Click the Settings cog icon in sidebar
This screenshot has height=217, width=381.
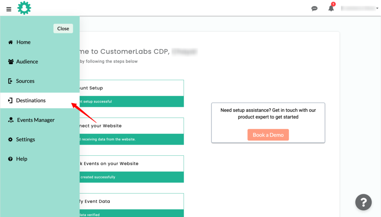click(10, 139)
